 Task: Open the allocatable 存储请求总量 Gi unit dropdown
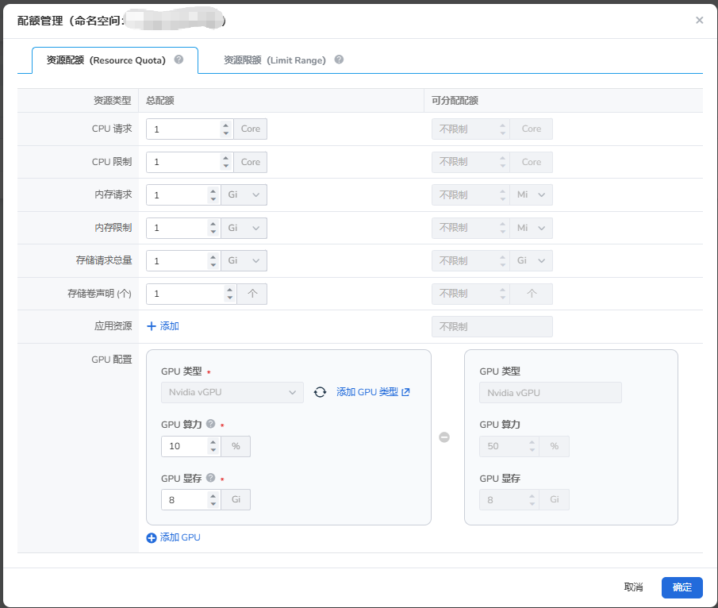(x=532, y=260)
